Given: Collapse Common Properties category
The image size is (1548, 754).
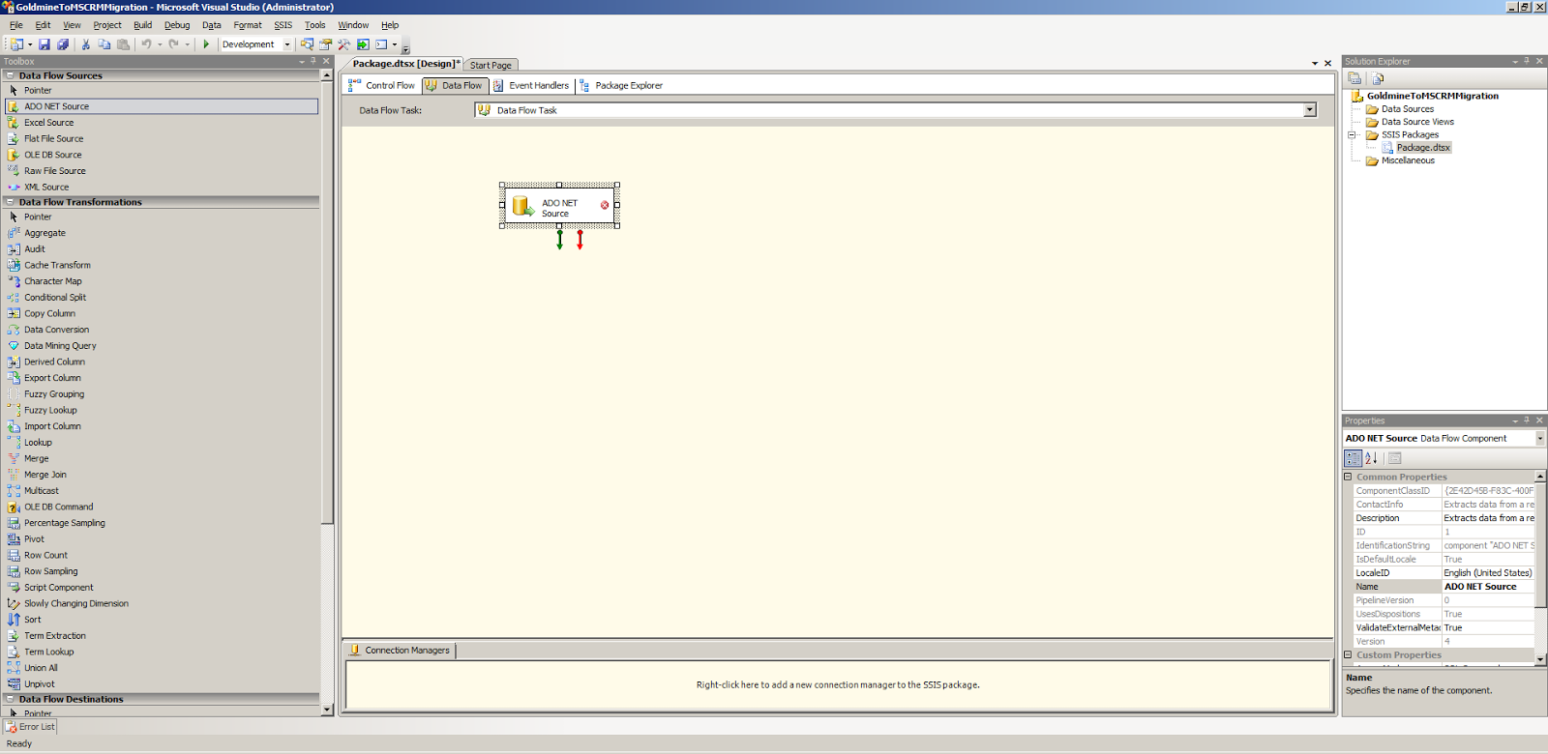Looking at the screenshot, I should click(1348, 477).
